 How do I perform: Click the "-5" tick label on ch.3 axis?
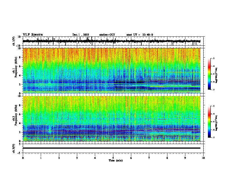coord(19,153)
